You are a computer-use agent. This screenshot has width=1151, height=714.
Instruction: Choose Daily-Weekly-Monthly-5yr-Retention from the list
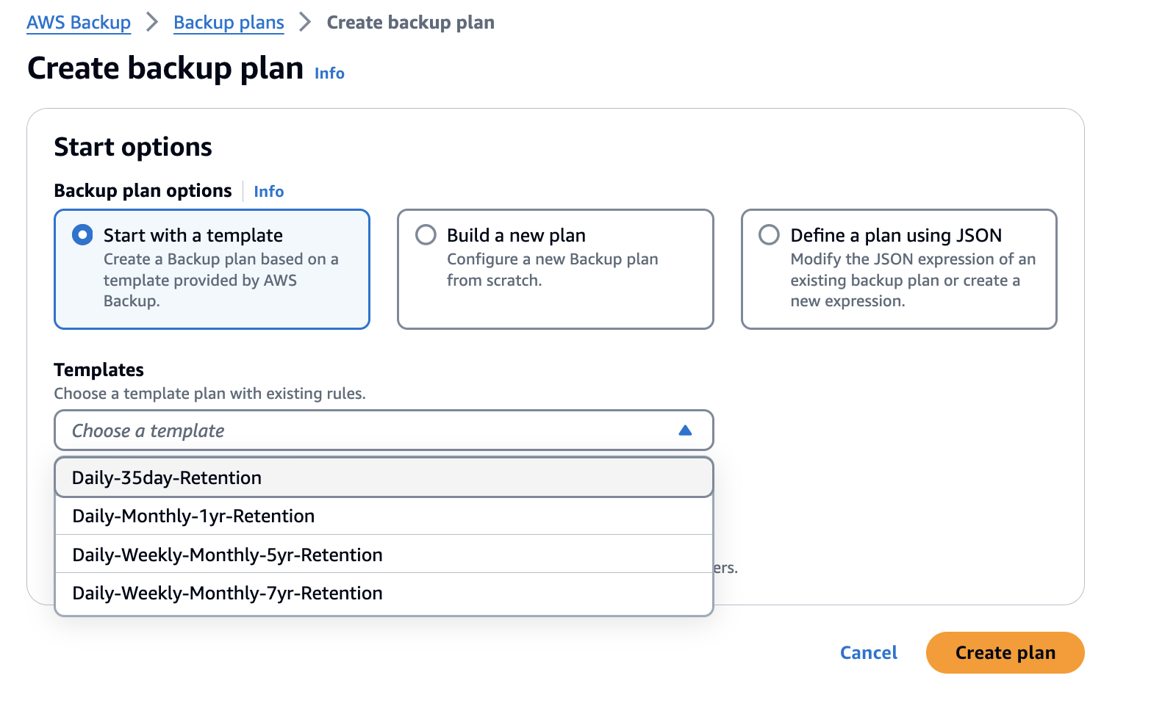[x=226, y=555]
